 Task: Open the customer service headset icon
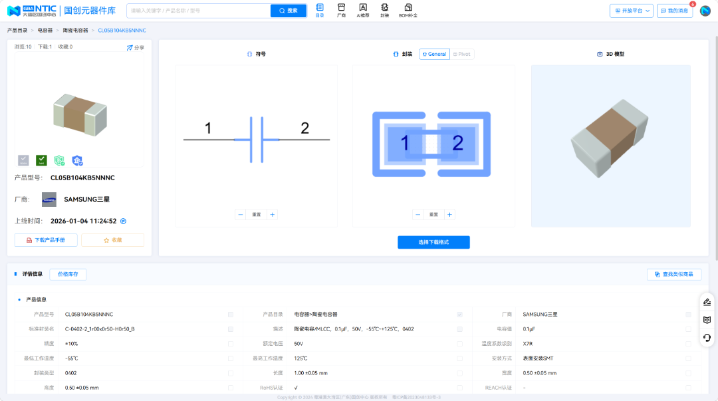(x=707, y=338)
